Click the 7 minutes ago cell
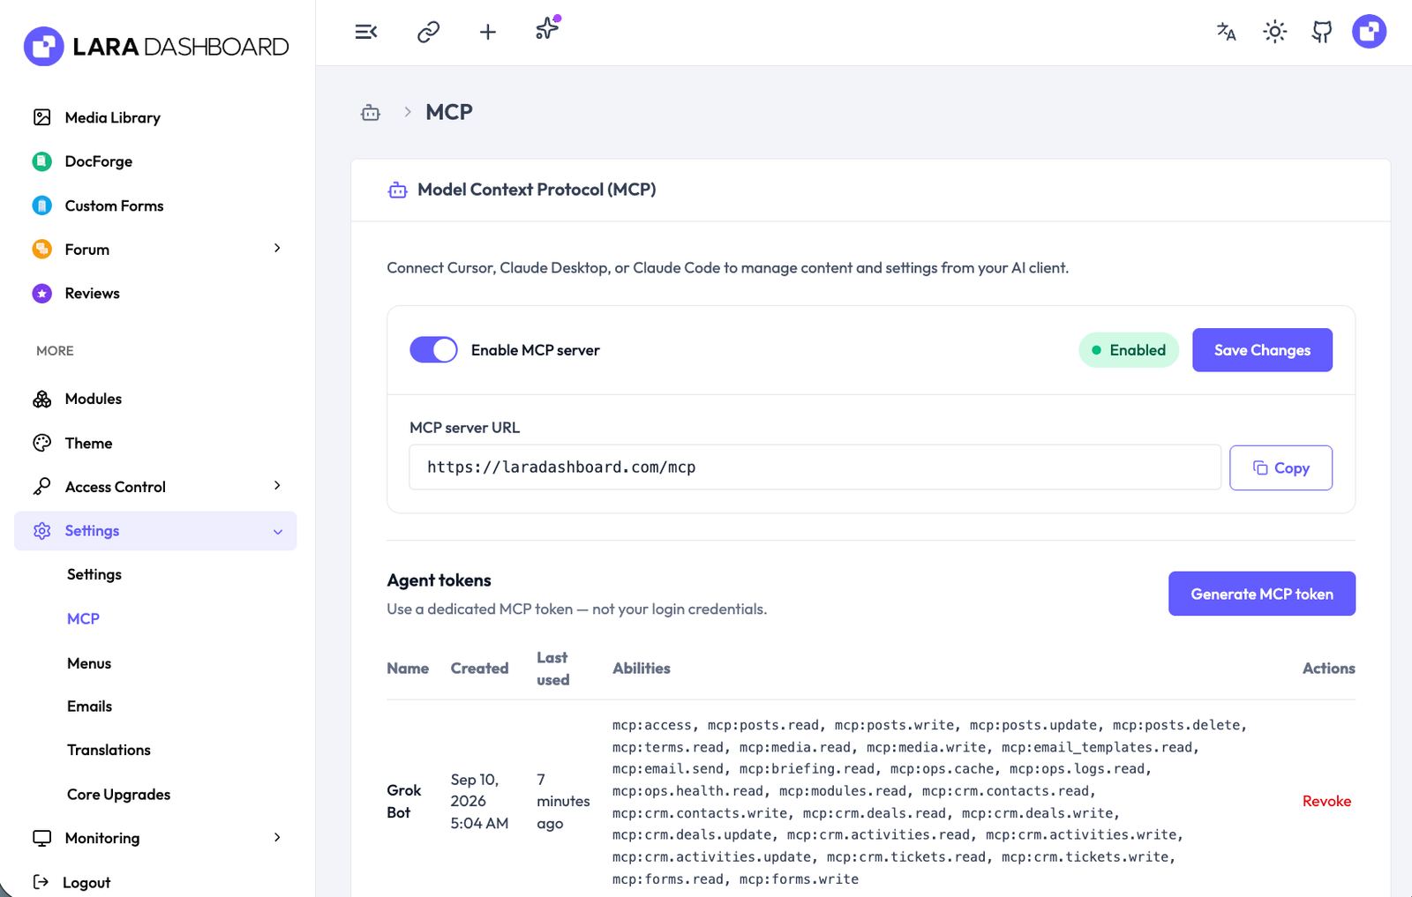 pos(563,801)
